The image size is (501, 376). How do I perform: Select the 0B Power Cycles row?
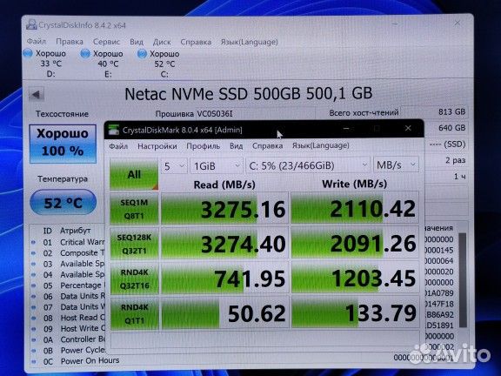coord(68,351)
